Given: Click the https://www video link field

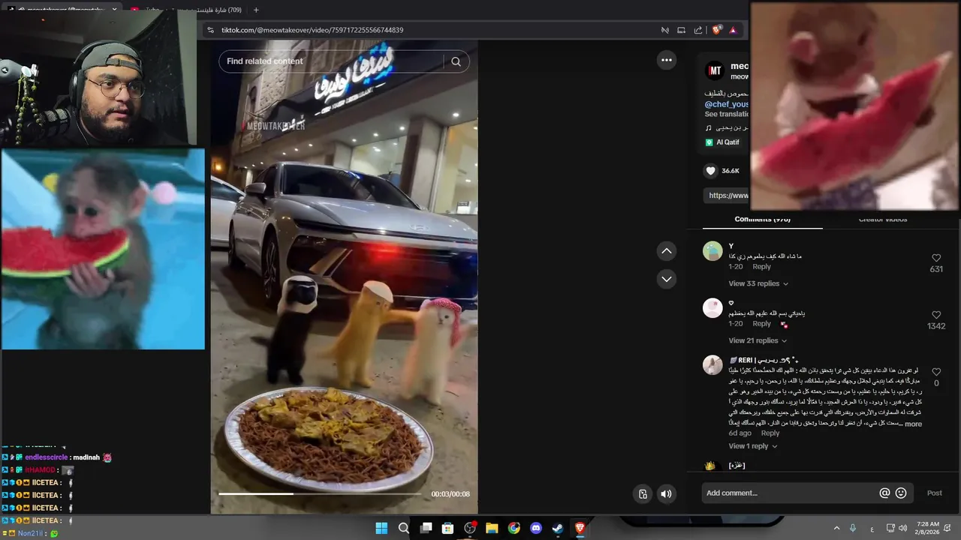Looking at the screenshot, I should (727, 195).
